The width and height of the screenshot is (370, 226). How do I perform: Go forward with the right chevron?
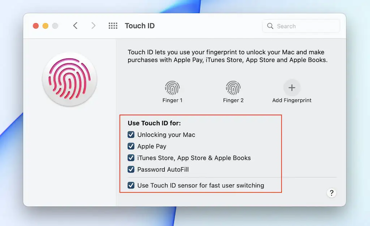[x=93, y=26]
